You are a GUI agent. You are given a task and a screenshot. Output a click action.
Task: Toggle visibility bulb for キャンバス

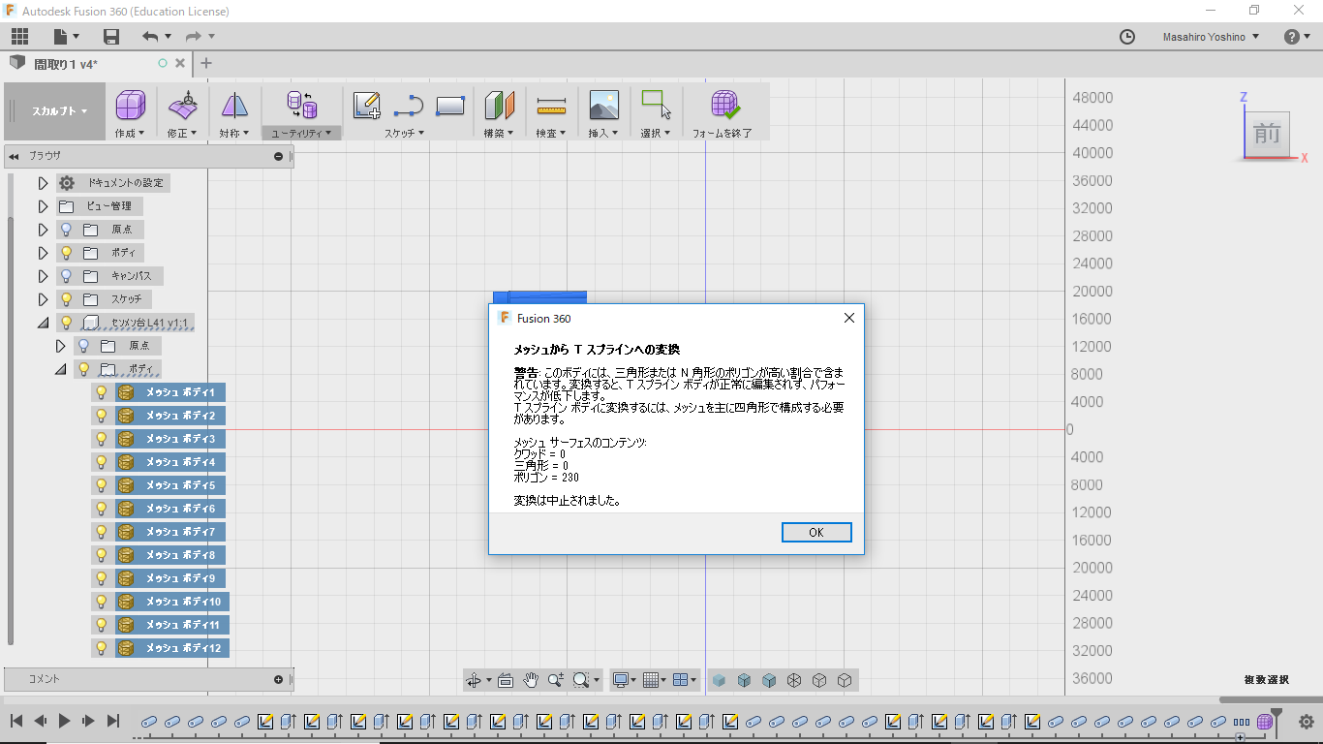pos(66,276)
